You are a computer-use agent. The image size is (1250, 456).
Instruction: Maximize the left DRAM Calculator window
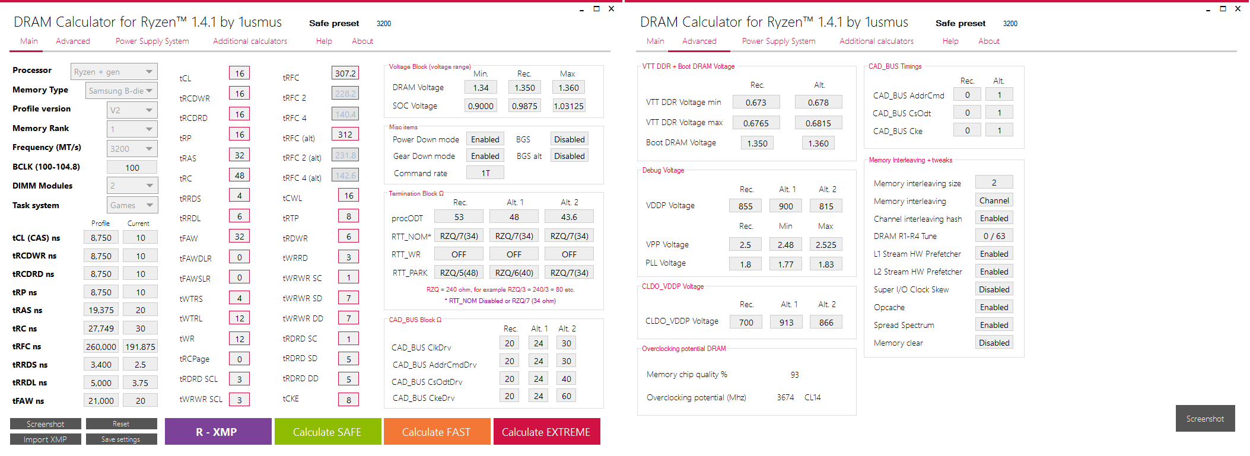(596, 9)
